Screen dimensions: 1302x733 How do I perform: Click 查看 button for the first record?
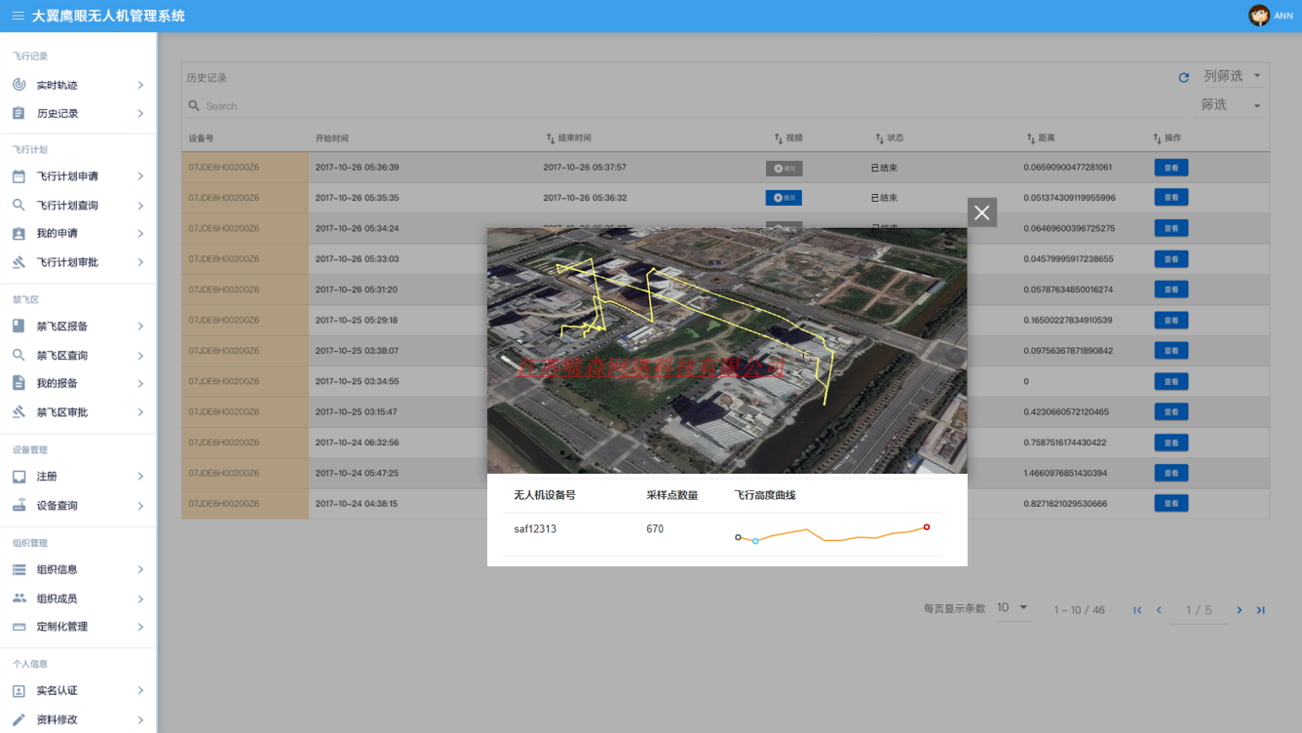pyautogui.click(x=1170, y=168)
